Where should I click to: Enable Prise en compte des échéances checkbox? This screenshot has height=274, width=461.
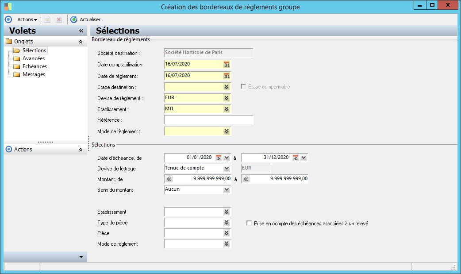pyautogui.click(x=249, y=224)
